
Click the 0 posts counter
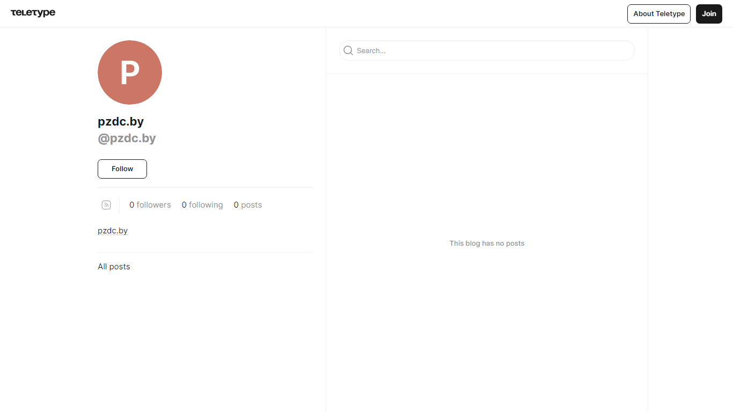point(248,205)
